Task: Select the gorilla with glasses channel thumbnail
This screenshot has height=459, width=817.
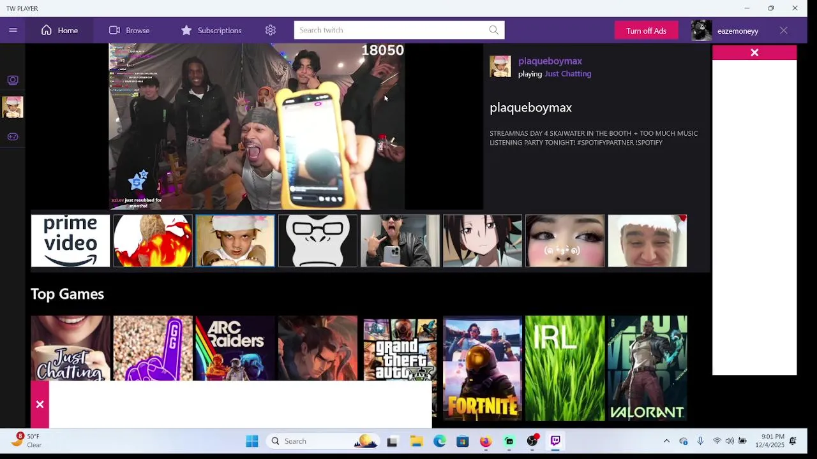Action: (x=317, y=241)
